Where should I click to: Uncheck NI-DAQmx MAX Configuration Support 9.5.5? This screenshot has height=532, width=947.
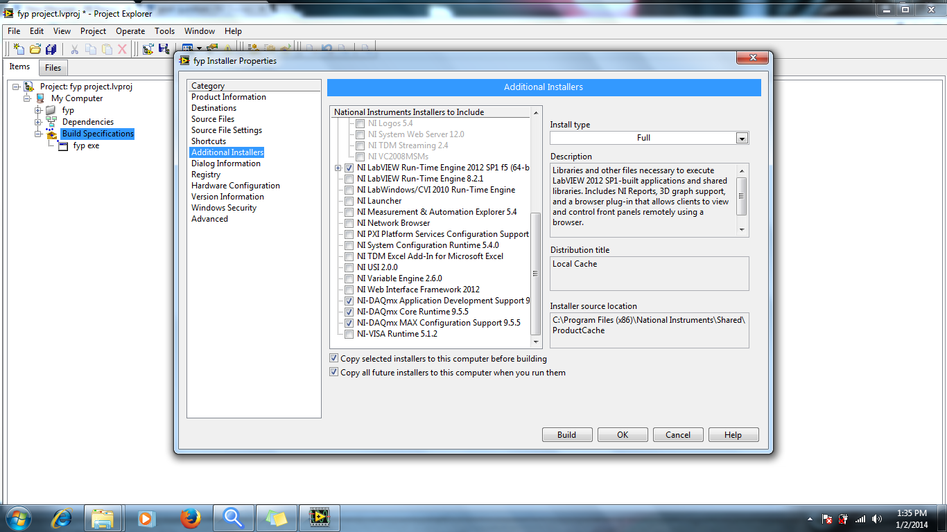(x=349, y=323)
